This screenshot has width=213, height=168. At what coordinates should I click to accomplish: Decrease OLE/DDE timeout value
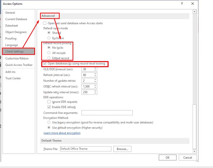point(95,70)
